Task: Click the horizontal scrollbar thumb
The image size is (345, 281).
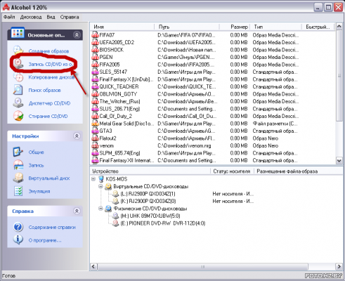Action: click(x=202, y=267)
